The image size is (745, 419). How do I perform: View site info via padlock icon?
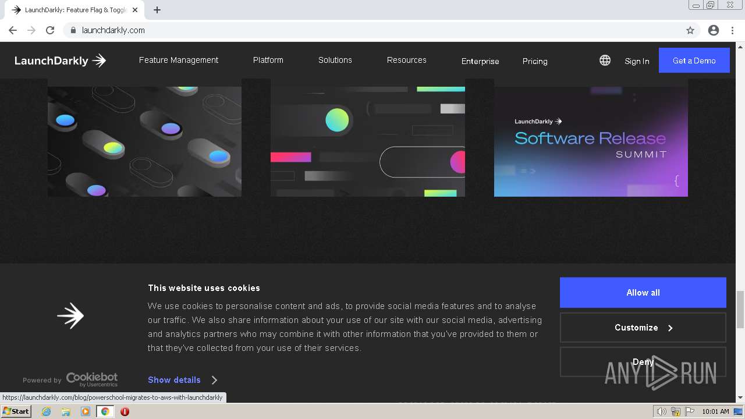click(x=73, y=30)
